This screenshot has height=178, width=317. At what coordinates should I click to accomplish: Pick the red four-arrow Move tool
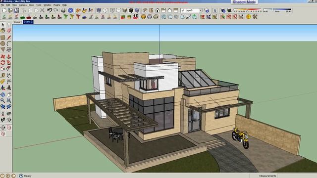tap(3, 56)
